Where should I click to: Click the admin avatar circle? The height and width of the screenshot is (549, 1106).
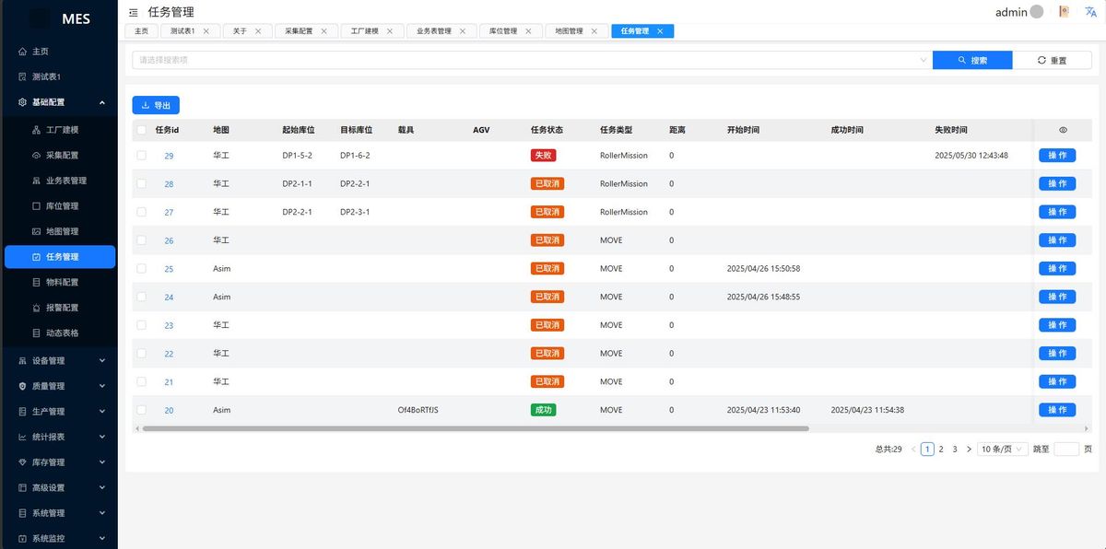coord(1037,12)
